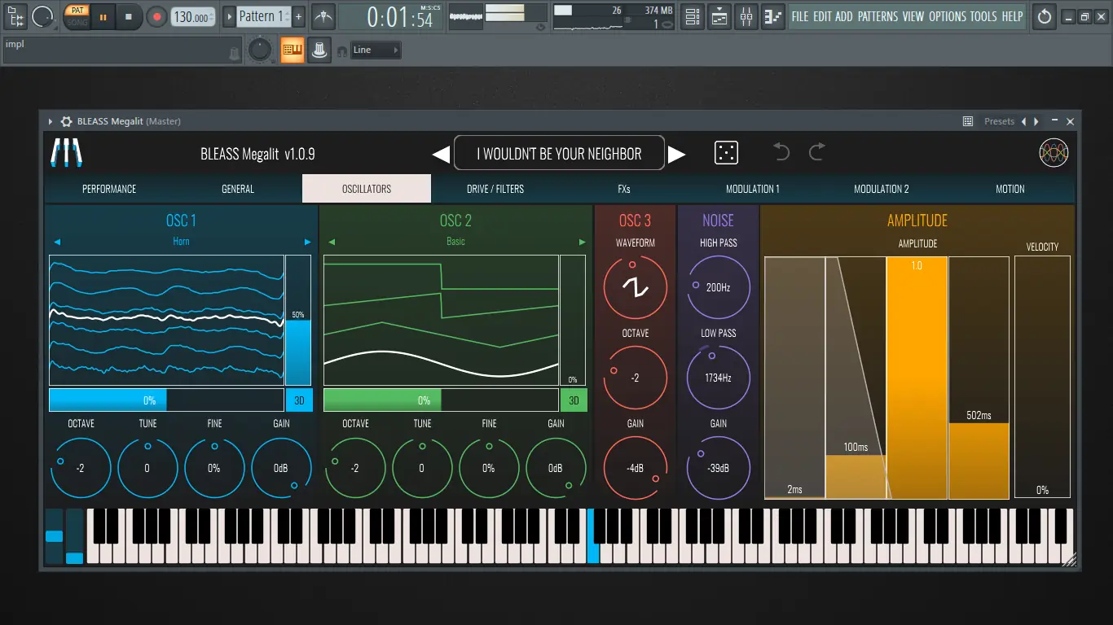
Task: Select next OSC 2 wavetable with right arrow
Action: click(x=582, y=242)
